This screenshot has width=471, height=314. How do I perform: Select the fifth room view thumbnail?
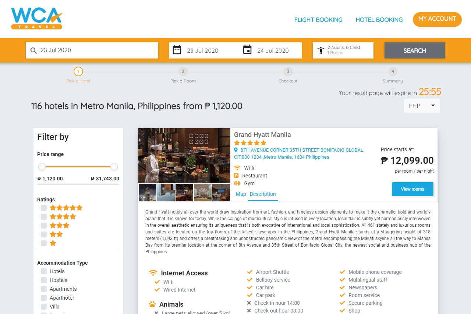221,193
